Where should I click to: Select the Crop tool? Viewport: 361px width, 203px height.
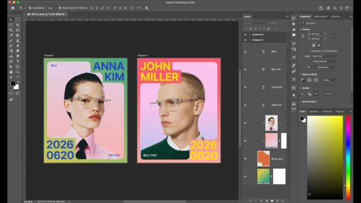point(11,30)
